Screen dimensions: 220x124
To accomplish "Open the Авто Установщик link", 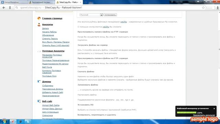I will 51,112.
